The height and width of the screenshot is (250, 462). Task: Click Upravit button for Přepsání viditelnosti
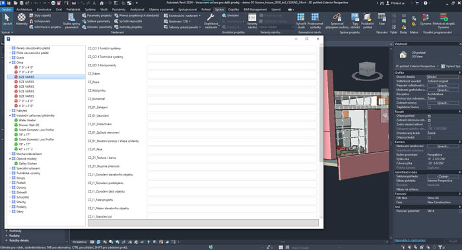click(443, 86)
